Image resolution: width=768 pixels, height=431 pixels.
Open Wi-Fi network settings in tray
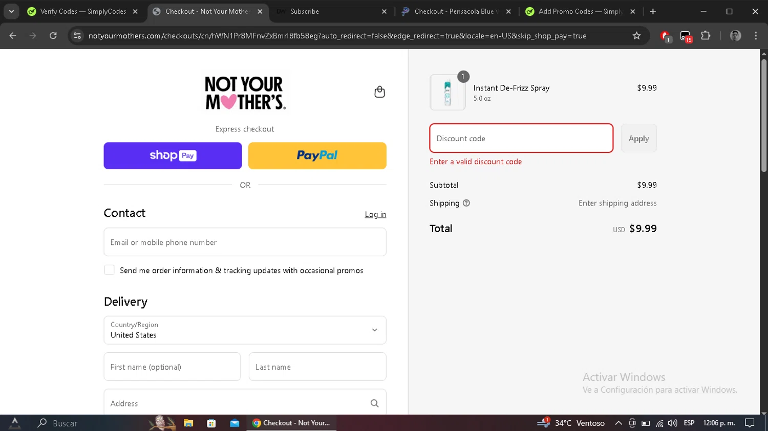(659, 423)
